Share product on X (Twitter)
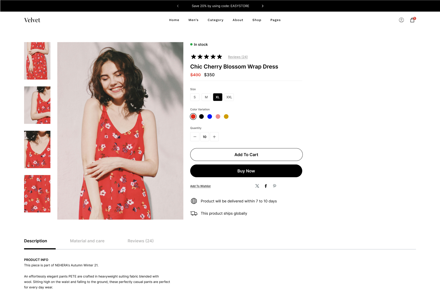Screen dimensions: 440x295 pyautogui.click(x=257, y=186)
